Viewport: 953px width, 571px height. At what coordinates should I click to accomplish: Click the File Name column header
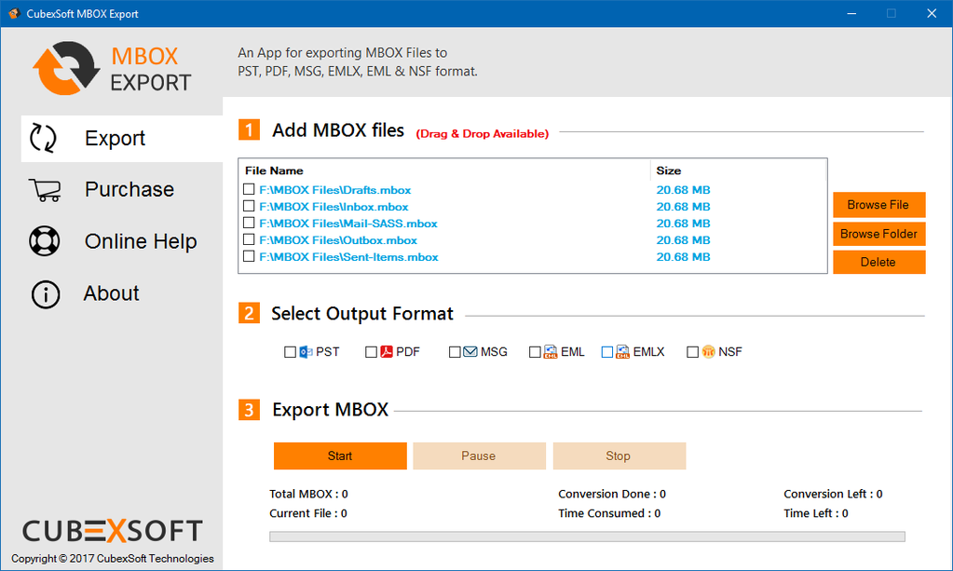click(274, 170)
